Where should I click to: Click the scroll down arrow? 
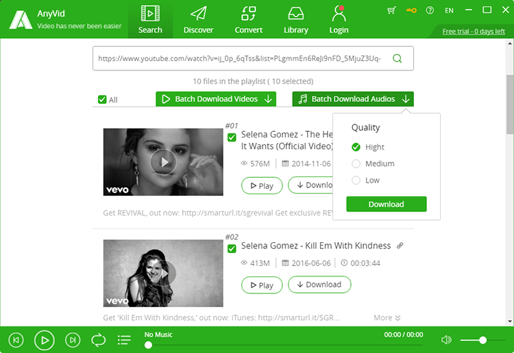pyautogui.click(x=510, y=322)
